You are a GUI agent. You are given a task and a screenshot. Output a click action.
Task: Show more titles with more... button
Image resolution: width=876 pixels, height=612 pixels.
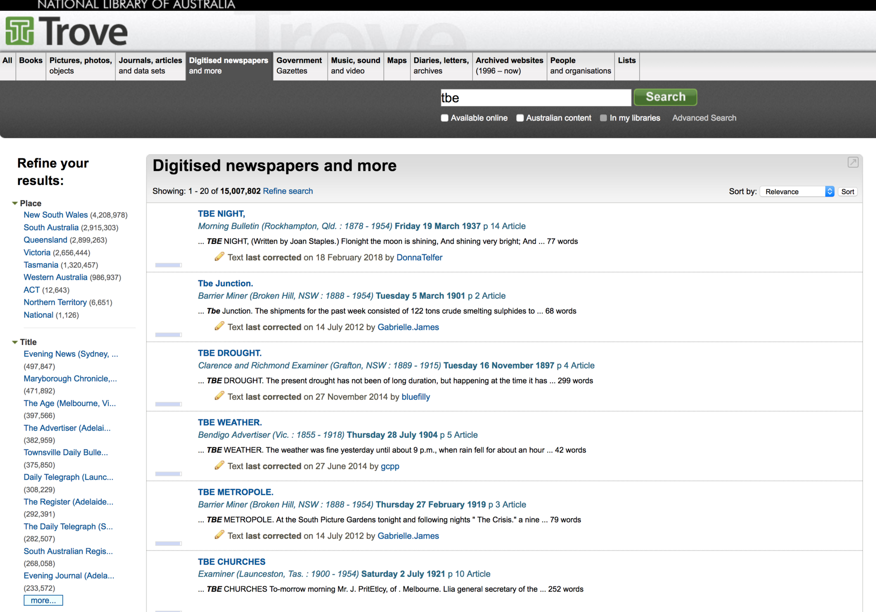[43, 600]
